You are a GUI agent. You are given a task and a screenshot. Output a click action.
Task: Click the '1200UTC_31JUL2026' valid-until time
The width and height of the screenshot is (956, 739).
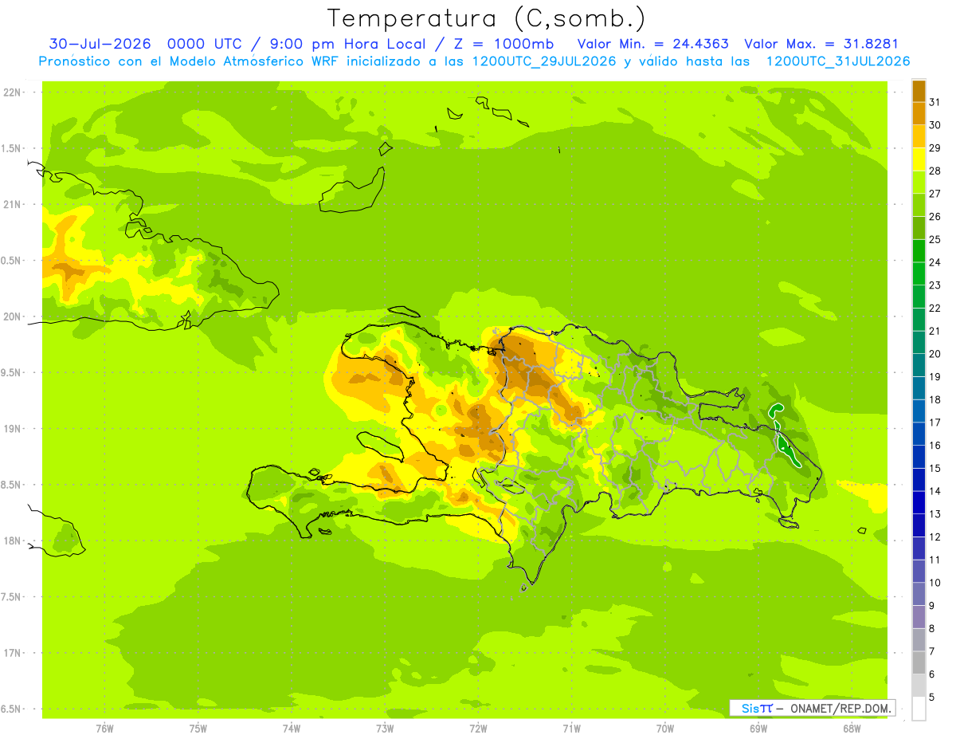(x=837, y=61)
